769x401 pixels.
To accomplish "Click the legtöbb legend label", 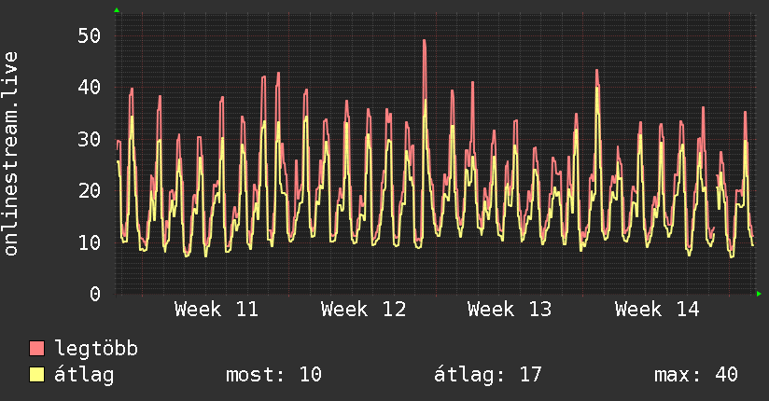I will [96, 349].
